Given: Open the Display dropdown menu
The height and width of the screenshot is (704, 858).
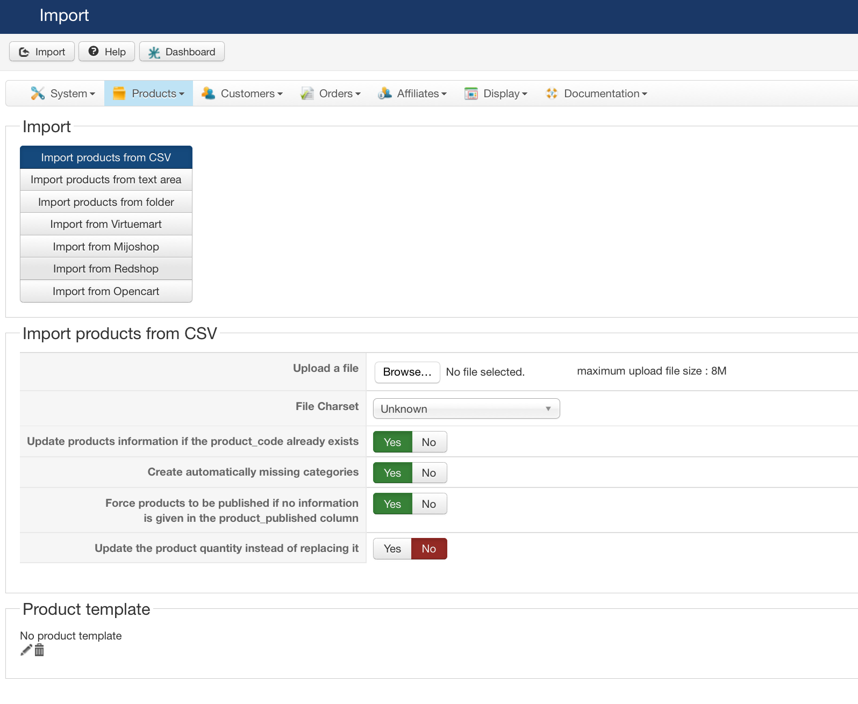Looking at the screenshot, I should [496, 94].
